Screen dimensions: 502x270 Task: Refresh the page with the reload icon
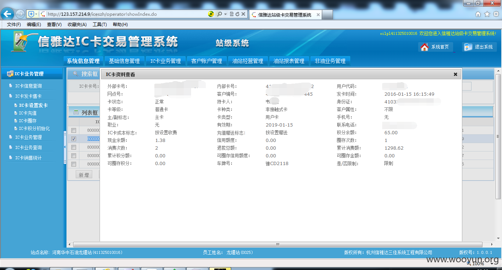237,14
